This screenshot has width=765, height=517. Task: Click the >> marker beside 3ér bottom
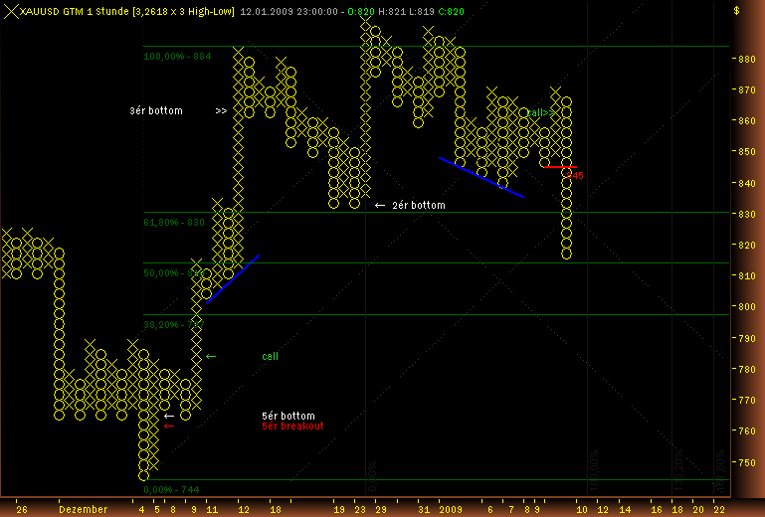[x=221, y=111]
